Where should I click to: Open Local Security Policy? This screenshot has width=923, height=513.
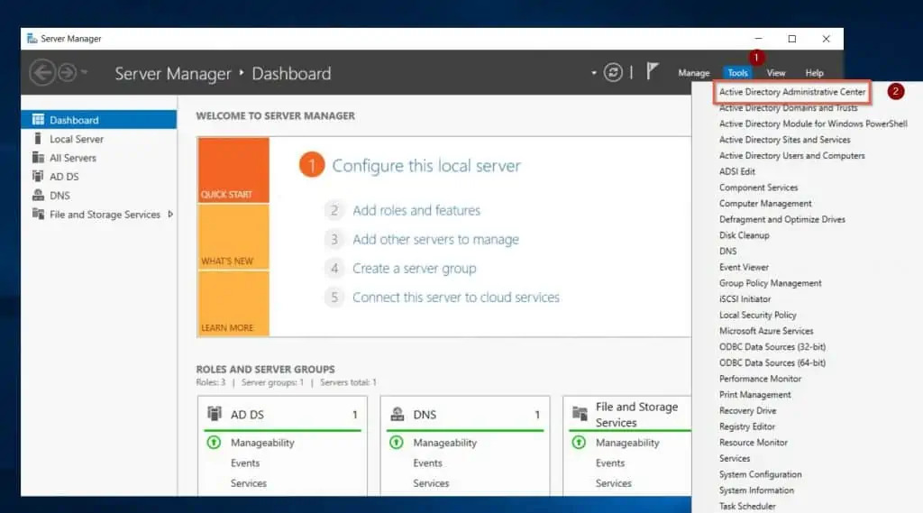tap(757, 316)
